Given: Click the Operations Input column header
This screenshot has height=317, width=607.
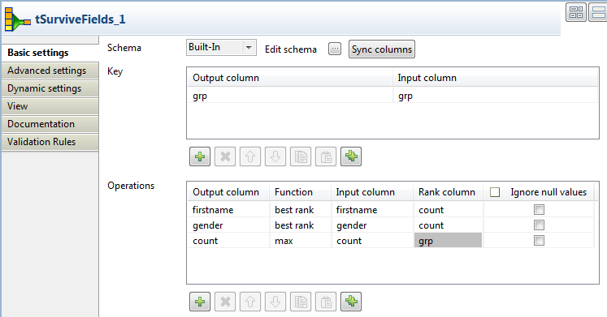Looking at the screenshot, I should 372,192.
